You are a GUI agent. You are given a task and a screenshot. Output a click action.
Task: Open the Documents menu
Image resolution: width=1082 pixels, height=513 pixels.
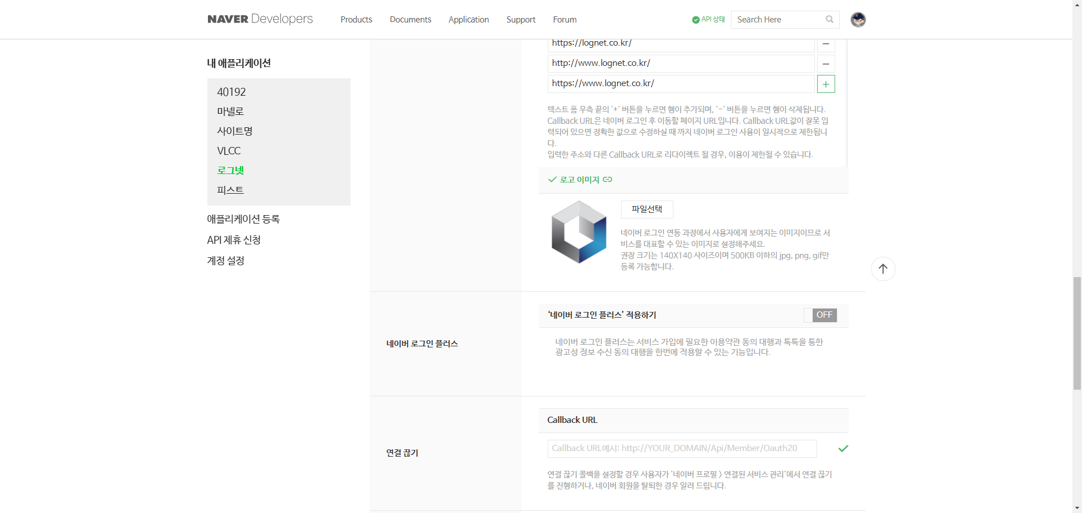click(410, 20)
